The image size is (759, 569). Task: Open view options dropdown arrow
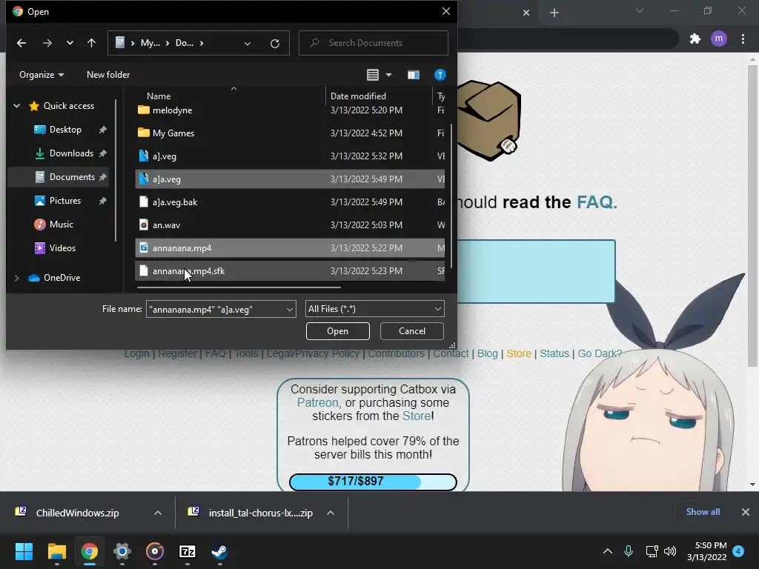coord(388,75)
